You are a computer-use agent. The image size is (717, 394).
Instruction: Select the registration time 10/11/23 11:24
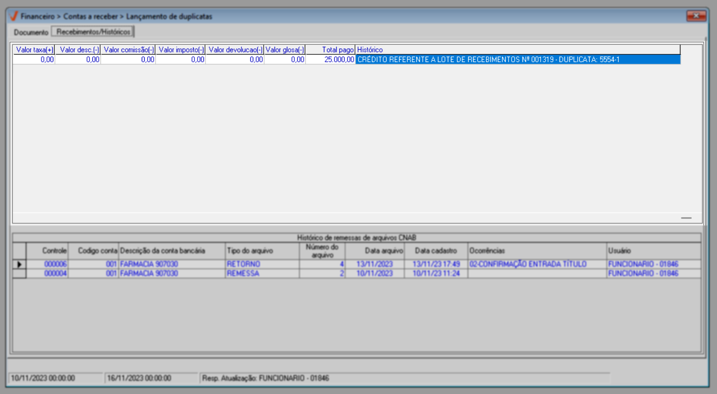(x=436, y=274)
